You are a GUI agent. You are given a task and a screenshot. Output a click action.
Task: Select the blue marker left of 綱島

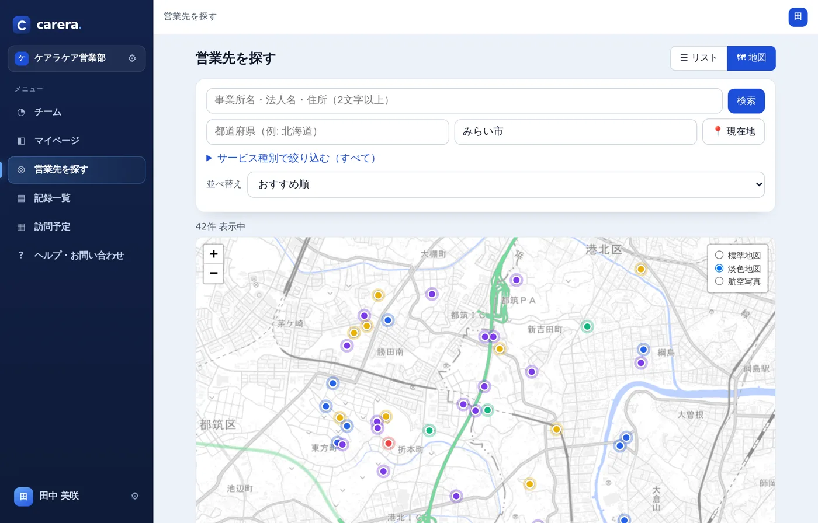pos(643,350)
